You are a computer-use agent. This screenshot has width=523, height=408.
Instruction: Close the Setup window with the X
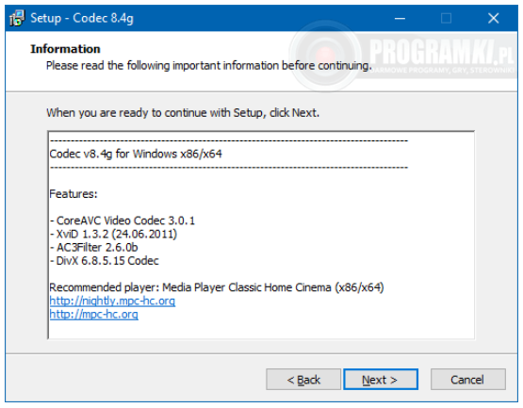[x=493, y=18]
